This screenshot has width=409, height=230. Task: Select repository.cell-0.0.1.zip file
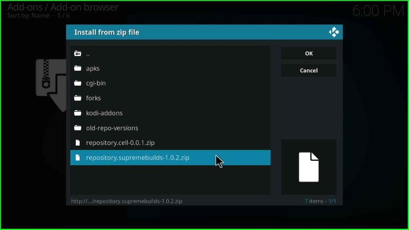pos(170,143)
